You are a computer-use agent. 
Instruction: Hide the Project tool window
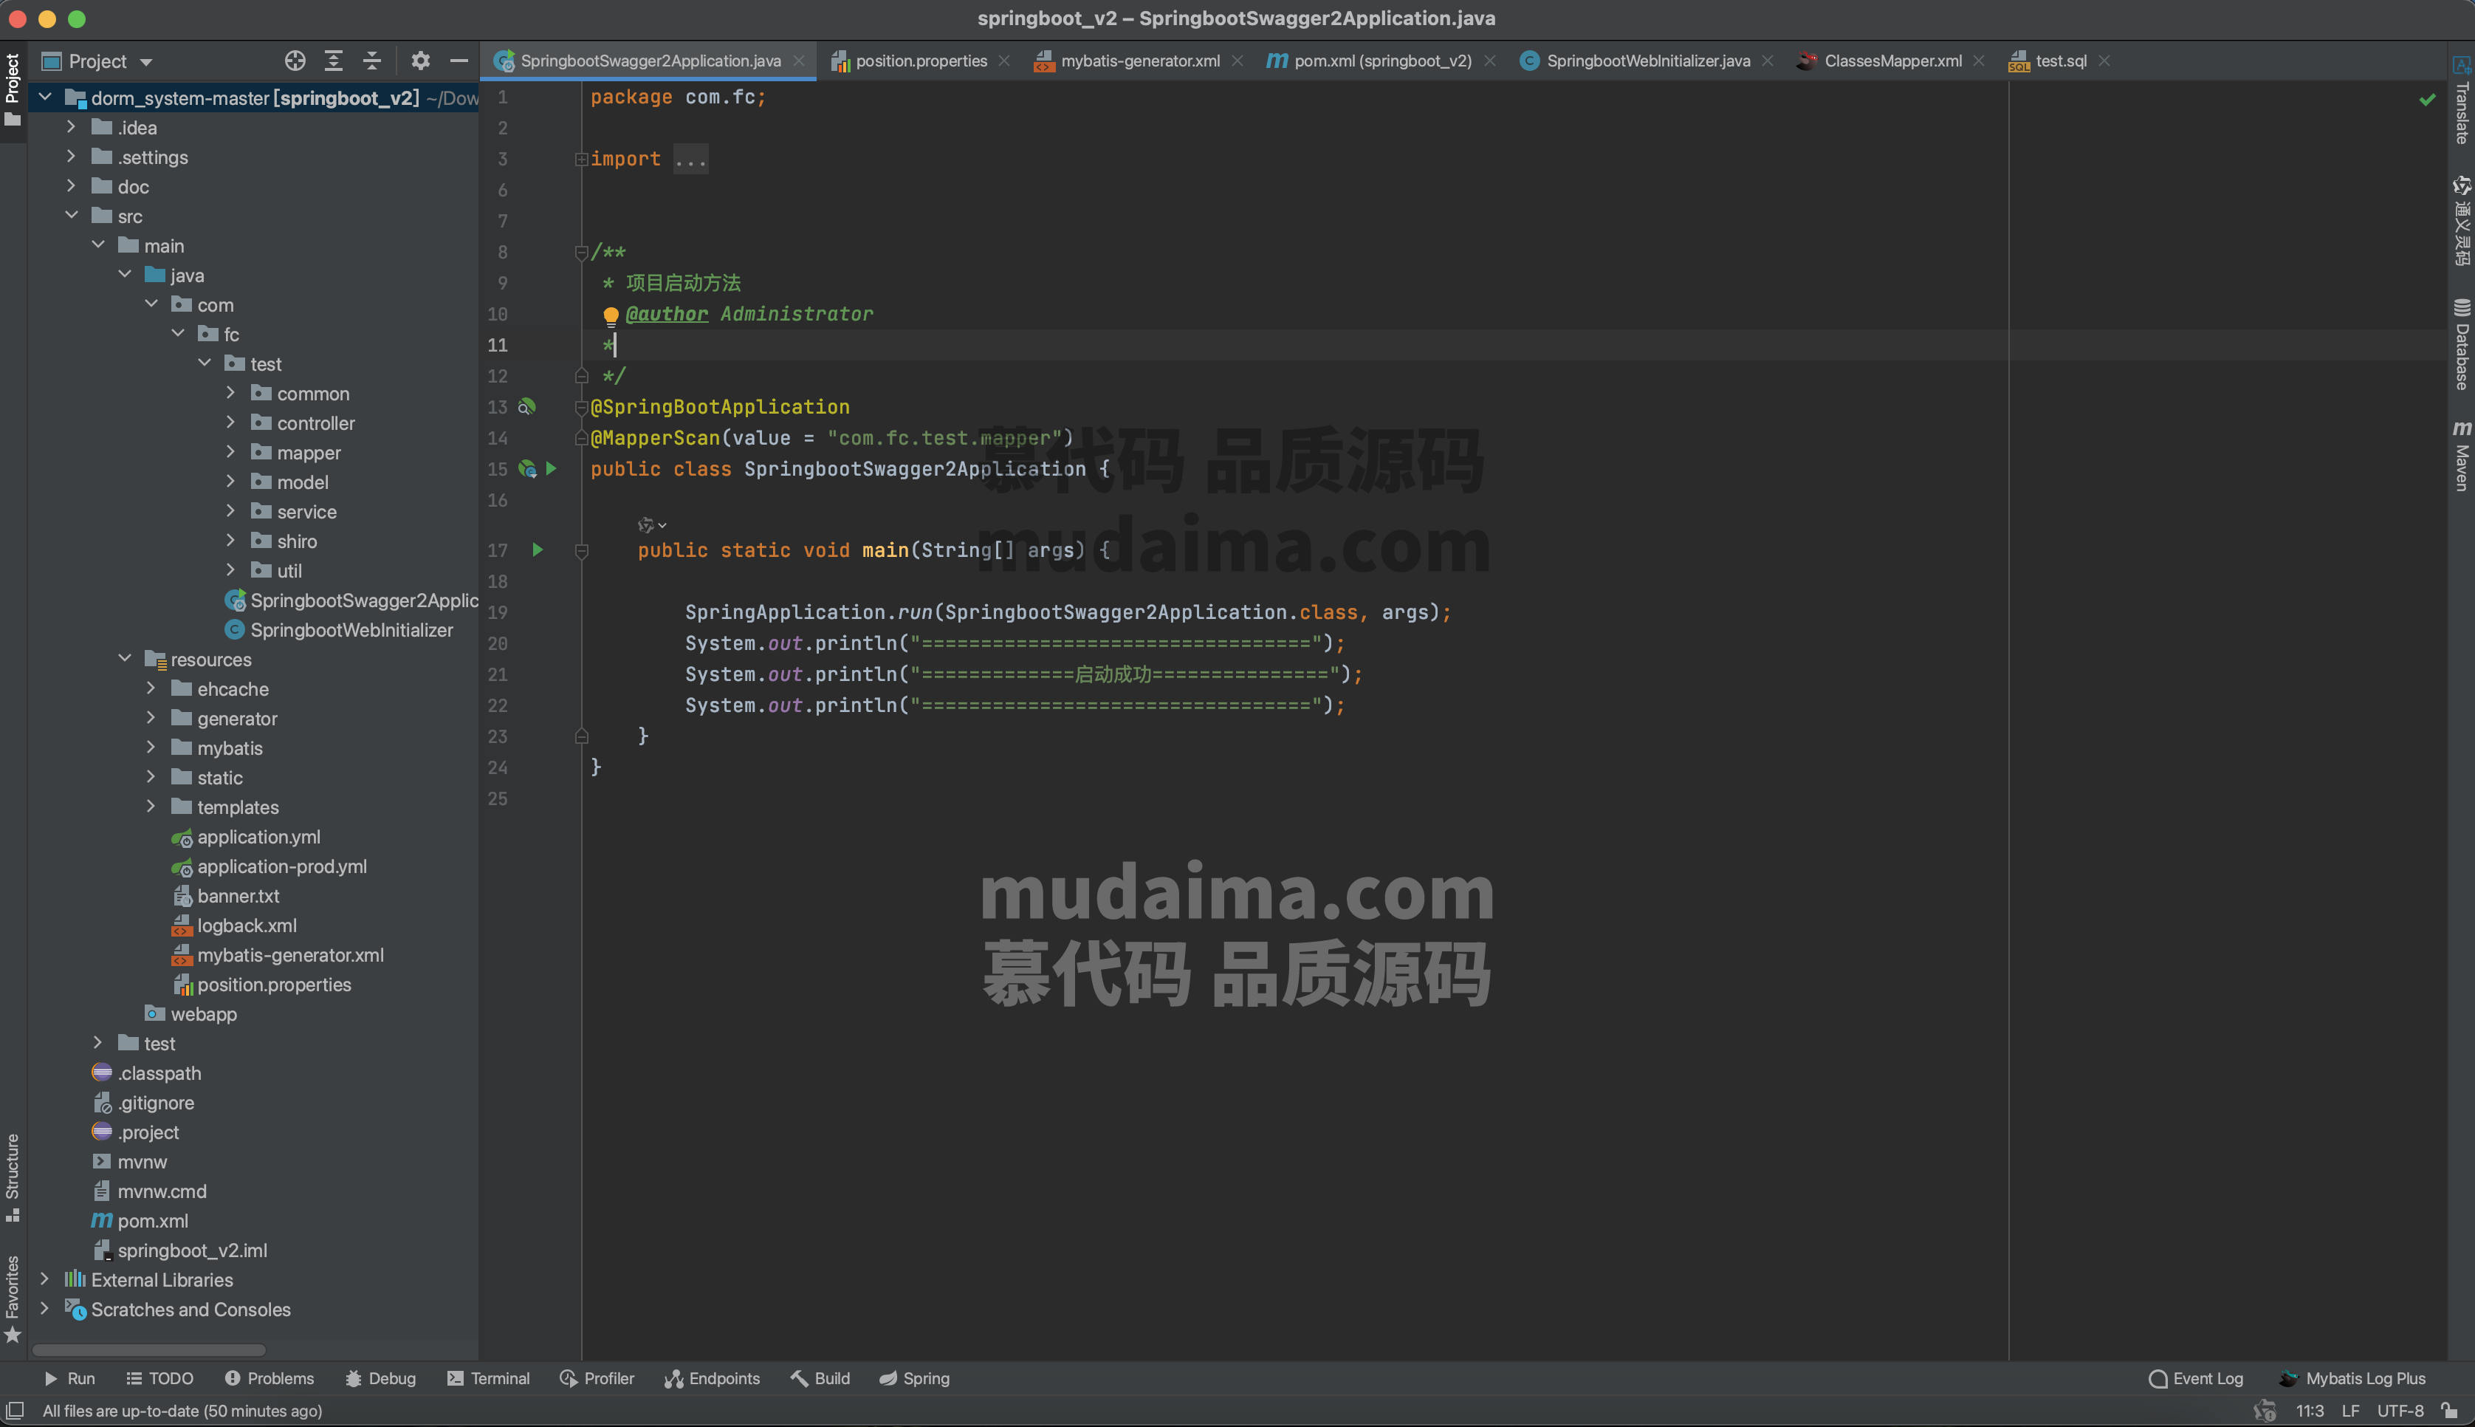pos(459,61)
